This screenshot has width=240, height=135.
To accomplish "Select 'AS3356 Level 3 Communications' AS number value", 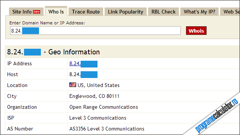I will pos(107,129).
